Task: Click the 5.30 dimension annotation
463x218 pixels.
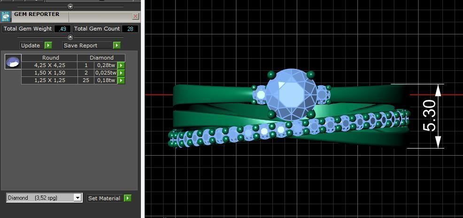Action: [429, 115]
